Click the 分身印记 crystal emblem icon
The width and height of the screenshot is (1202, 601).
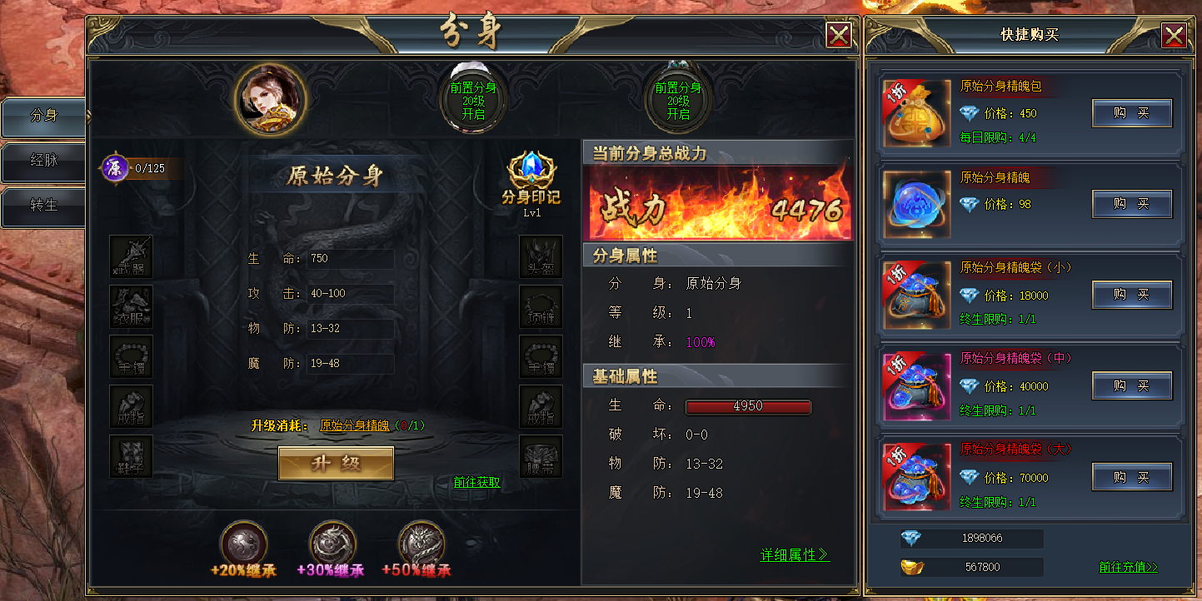tap(531, 171)
